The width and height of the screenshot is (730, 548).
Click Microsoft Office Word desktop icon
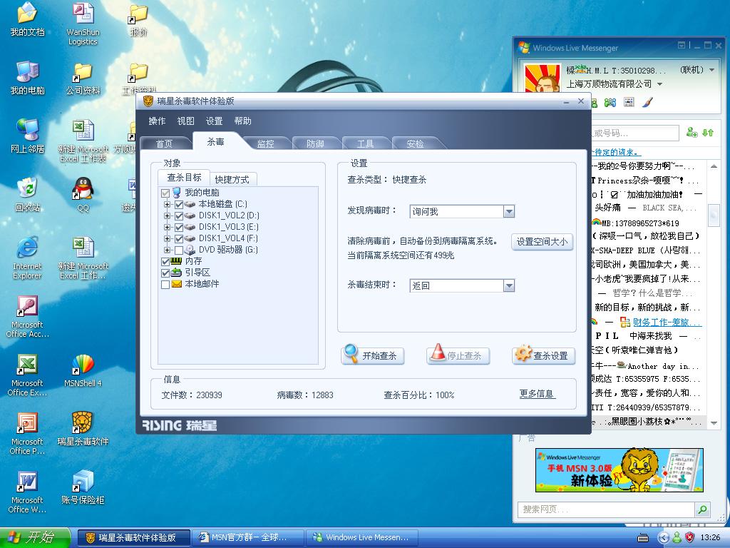pos(28,492)
